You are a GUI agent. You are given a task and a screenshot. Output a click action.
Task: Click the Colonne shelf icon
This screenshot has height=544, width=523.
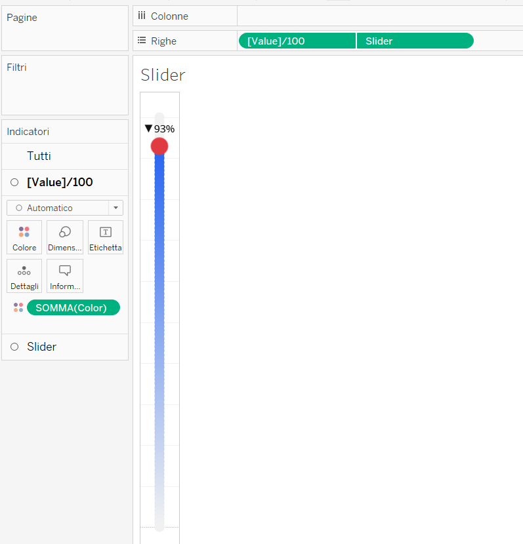(141, 16)
